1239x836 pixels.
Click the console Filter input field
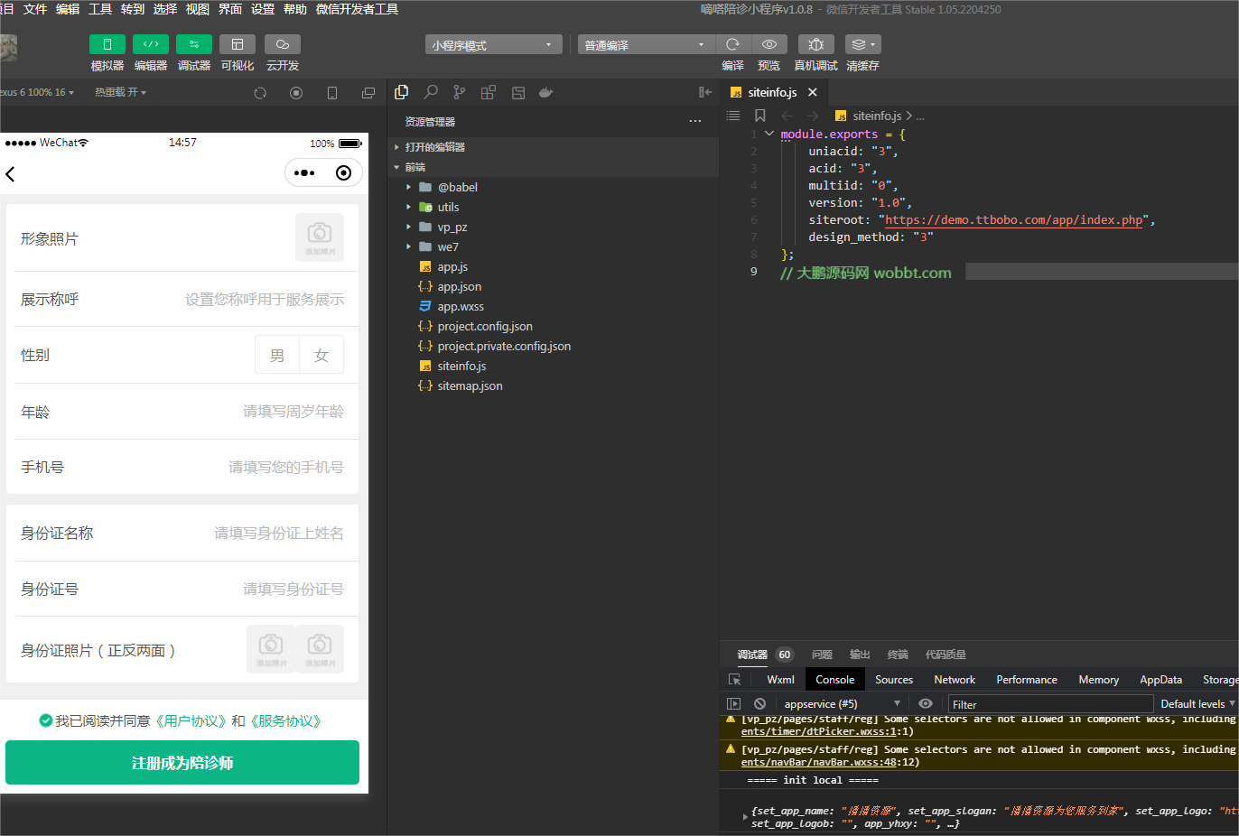pyautogui.click(x=1049, y=704)
